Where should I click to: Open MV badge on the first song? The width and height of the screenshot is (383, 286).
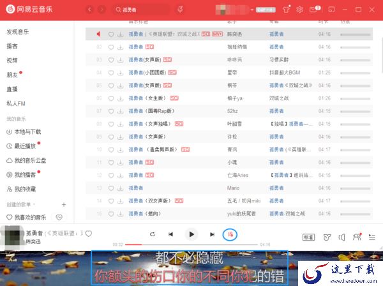[x=217, y=34]
